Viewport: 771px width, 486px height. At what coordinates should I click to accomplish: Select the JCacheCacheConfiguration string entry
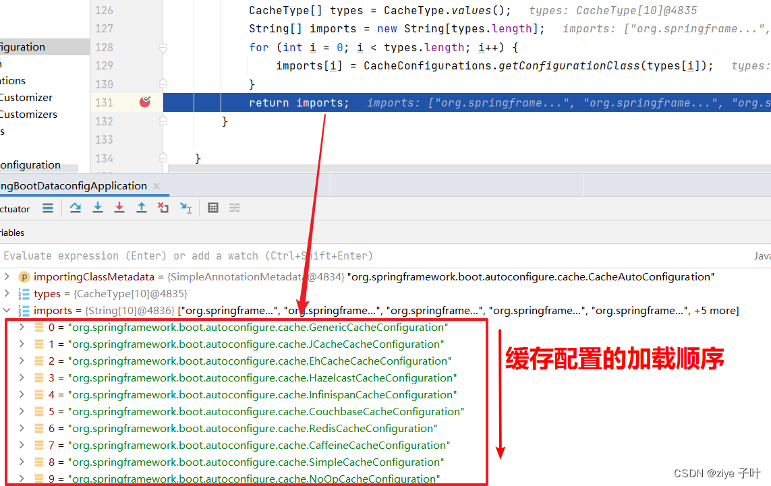tap(256, 344)
